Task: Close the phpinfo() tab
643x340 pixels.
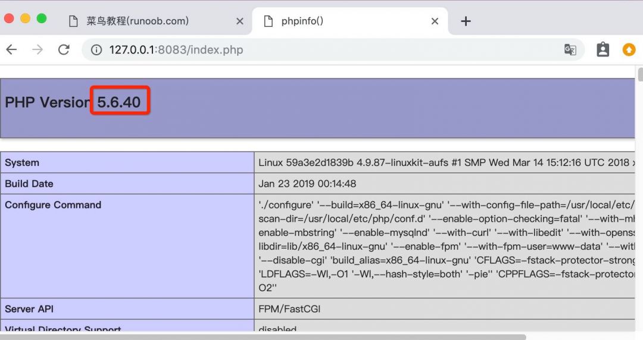Action: [x=435, y=21]
